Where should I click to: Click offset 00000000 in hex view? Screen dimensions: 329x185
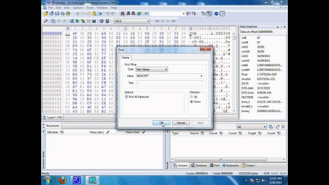(x=52, y=33)
